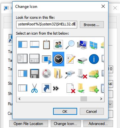Choose the clipboard icon

click(x=46, y=45)
